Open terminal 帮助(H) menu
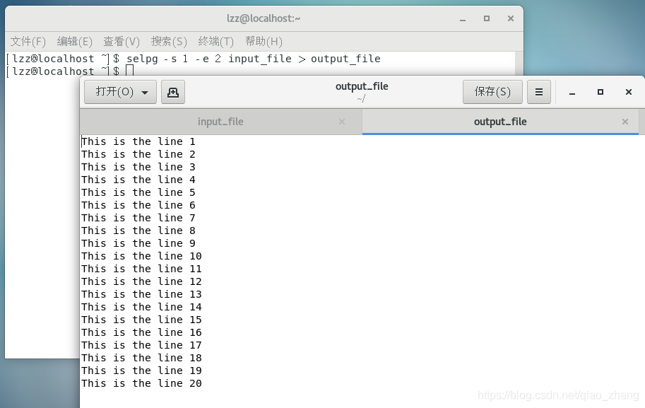 tap(264, 41)
